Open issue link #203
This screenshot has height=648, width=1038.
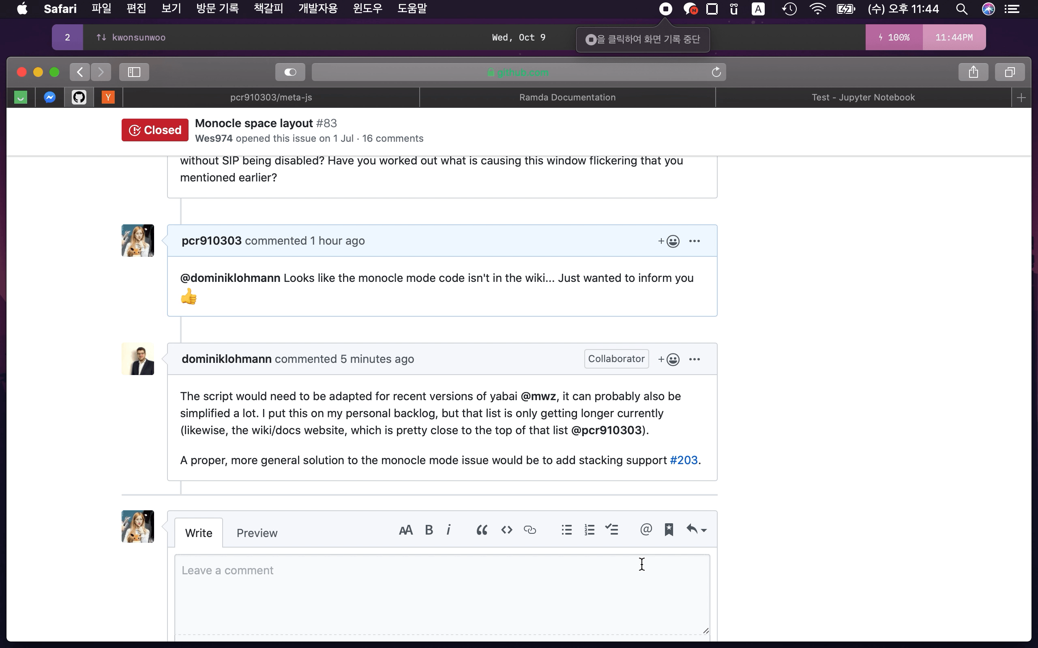[x=683, y=460]
